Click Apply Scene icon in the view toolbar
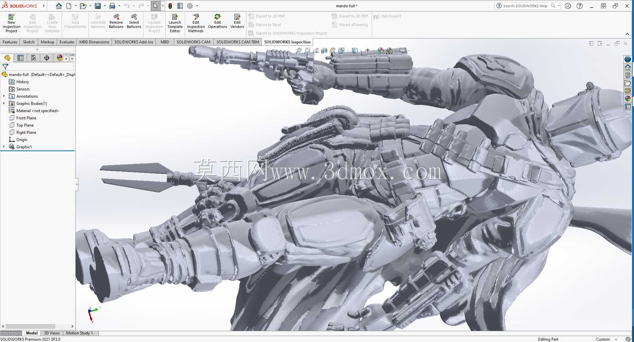 [x=389, y=51]
